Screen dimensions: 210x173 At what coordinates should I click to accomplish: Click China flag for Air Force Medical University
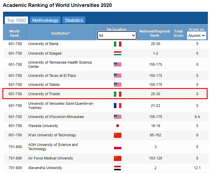point(118,158)
